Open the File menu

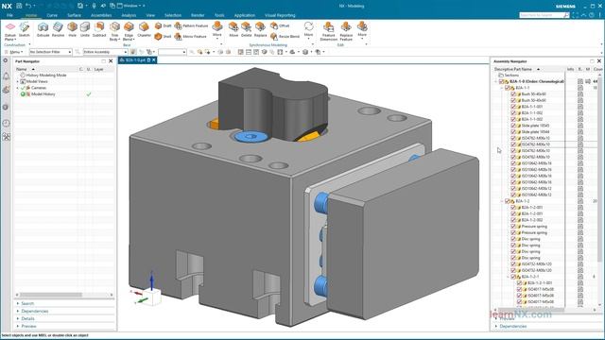[9, 15]
